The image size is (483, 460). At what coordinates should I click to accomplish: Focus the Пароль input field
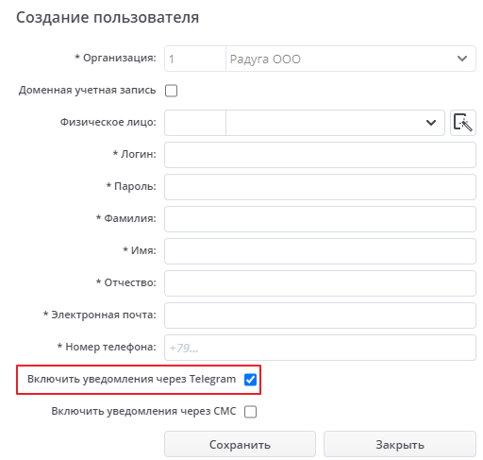(x=320, y=187)
